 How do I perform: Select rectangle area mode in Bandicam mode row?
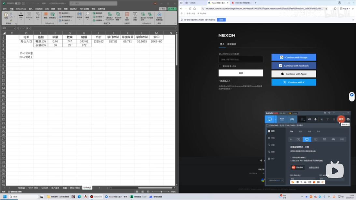[x=298, y=139]
